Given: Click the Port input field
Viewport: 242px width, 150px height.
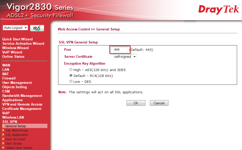Looking at the screenshot, I should tap(120, 50).
